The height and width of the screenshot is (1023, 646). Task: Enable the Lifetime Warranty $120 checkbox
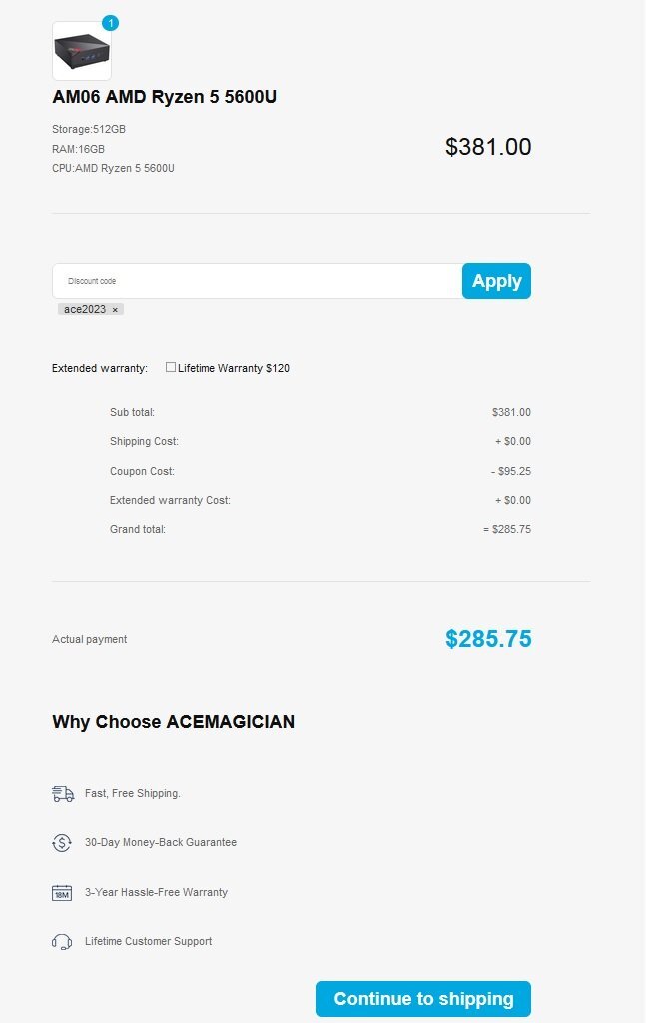pos(170,368)
